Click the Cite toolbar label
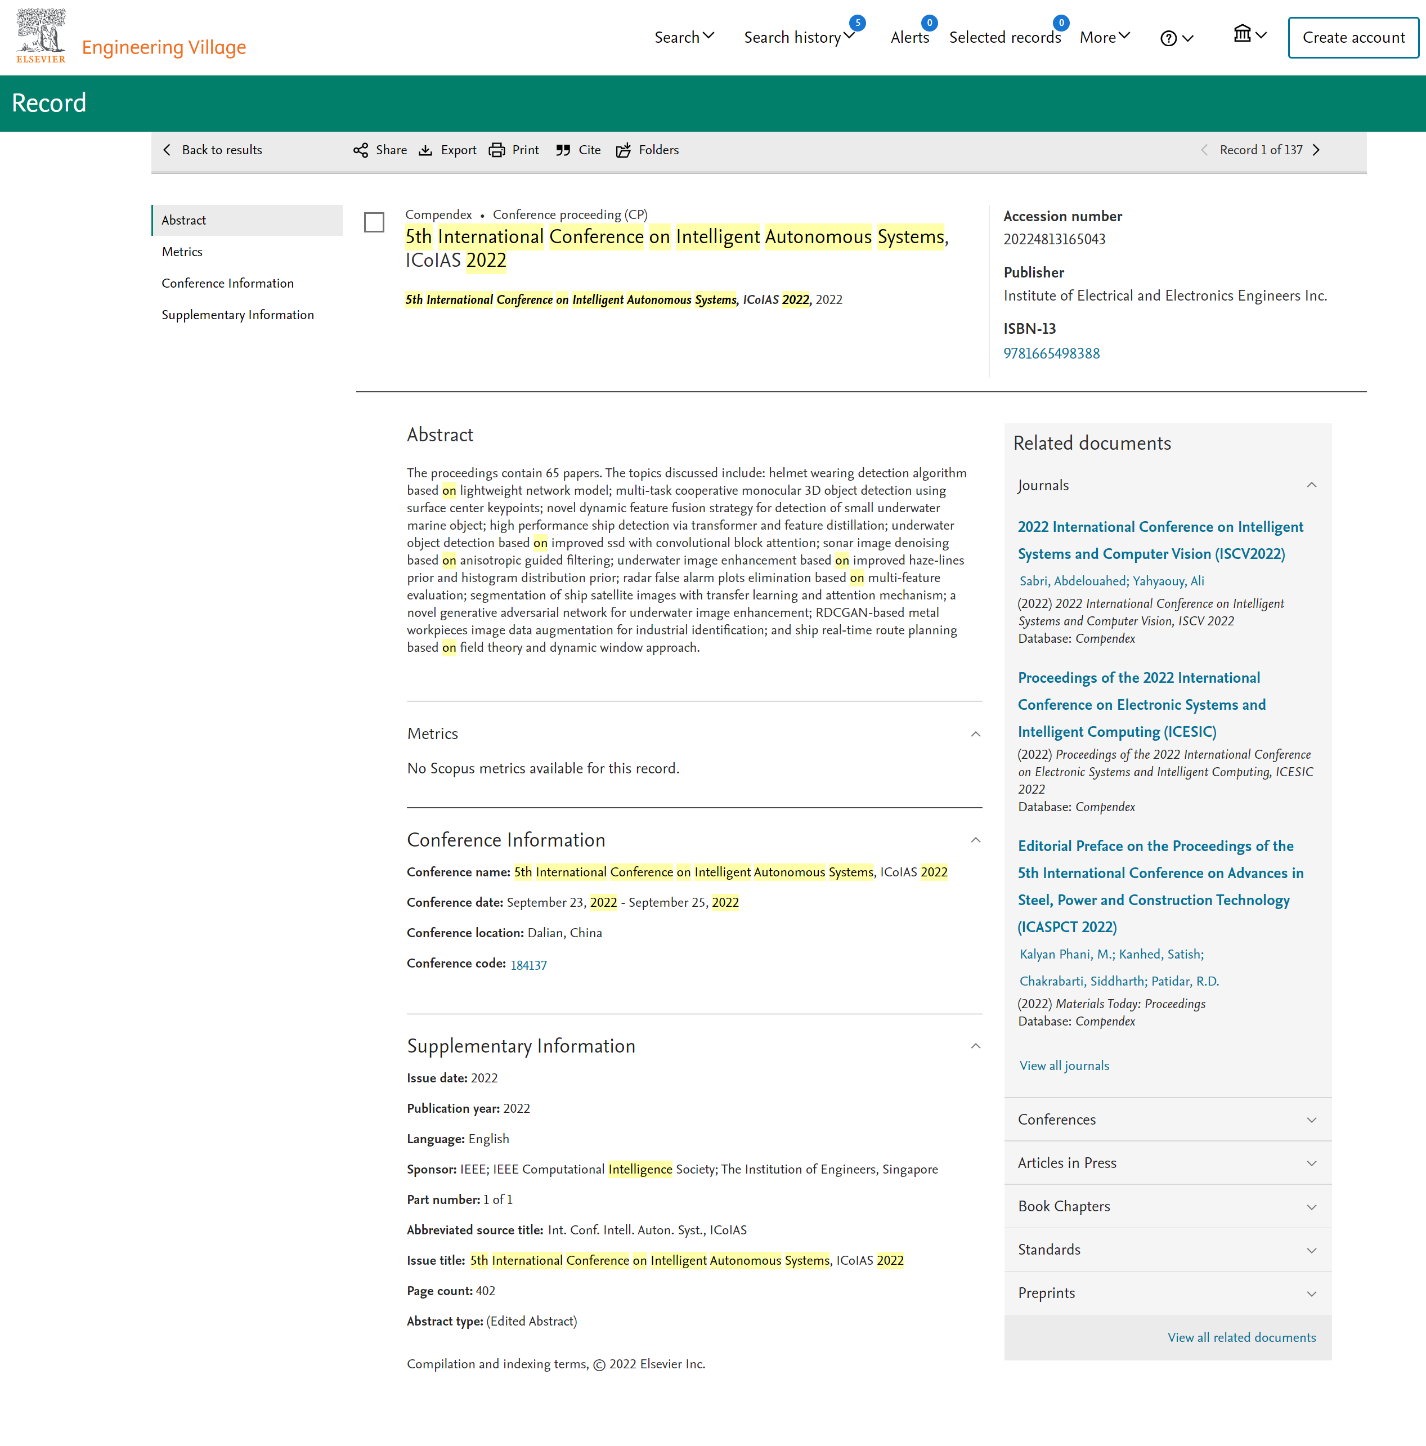The height and width of the screenshot is (1446, 1426). click(x=590, y=150)
